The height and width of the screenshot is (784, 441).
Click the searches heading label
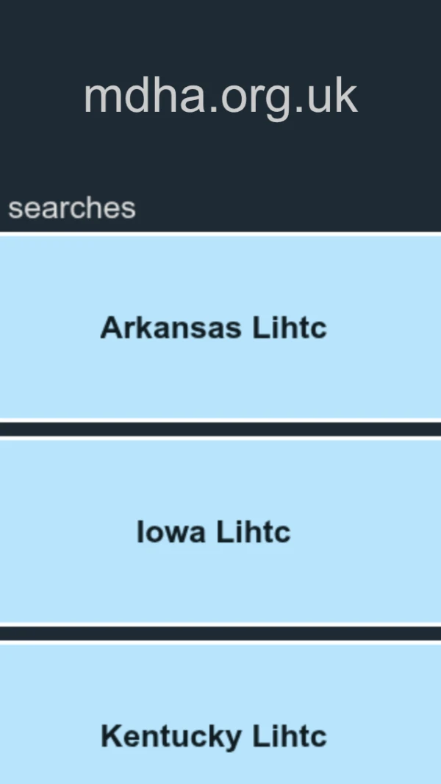click(72, 208)
